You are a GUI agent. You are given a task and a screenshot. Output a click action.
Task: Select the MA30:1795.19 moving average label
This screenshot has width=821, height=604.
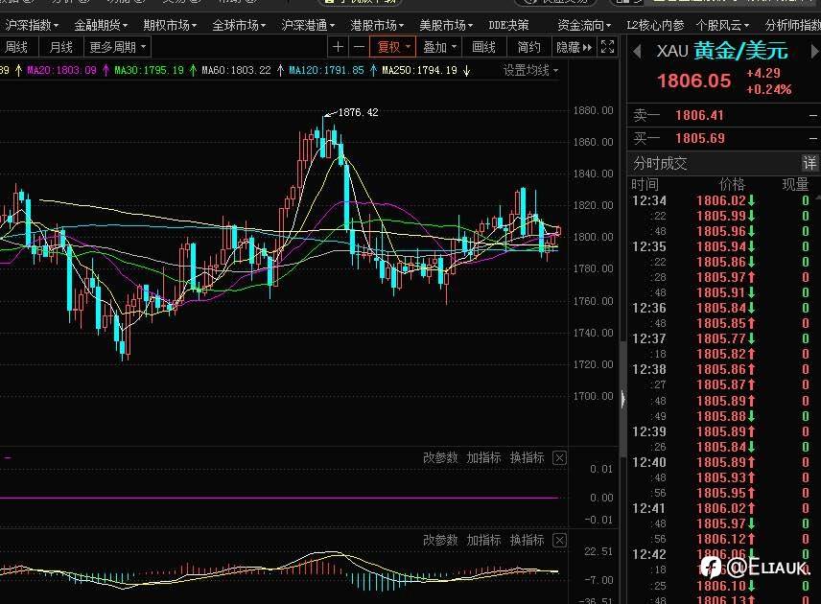click(150, 70)
